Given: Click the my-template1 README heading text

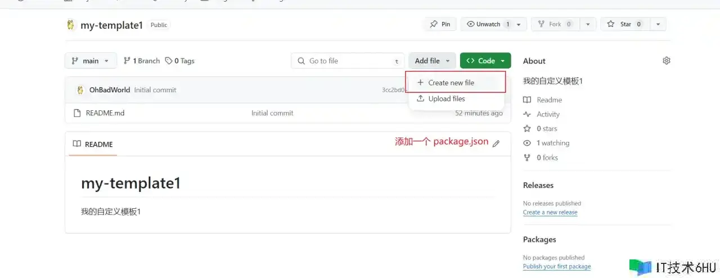Looking at the screenshot, I should [131, 183].
